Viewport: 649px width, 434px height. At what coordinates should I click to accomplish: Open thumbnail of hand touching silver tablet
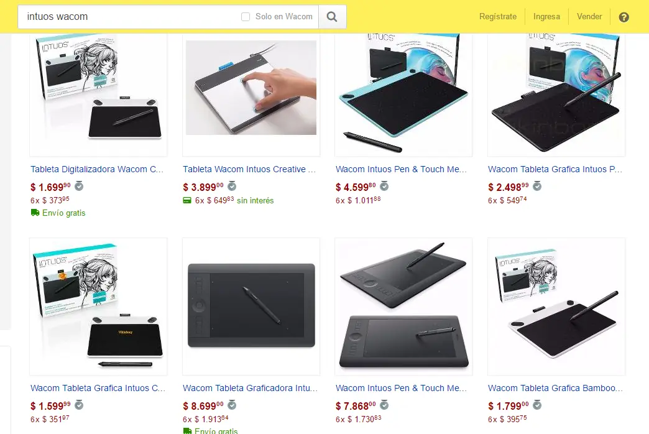pyautogui.click(x=251, y=88)
